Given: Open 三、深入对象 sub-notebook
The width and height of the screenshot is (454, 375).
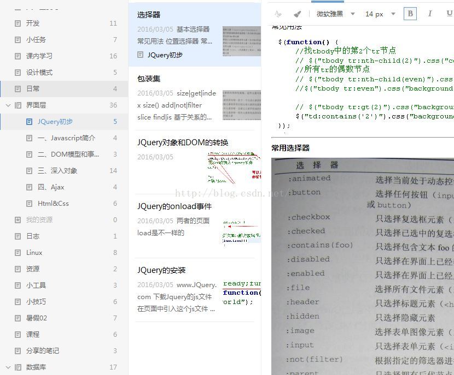Looking at the screenshot, I should (x=64, y=171).
